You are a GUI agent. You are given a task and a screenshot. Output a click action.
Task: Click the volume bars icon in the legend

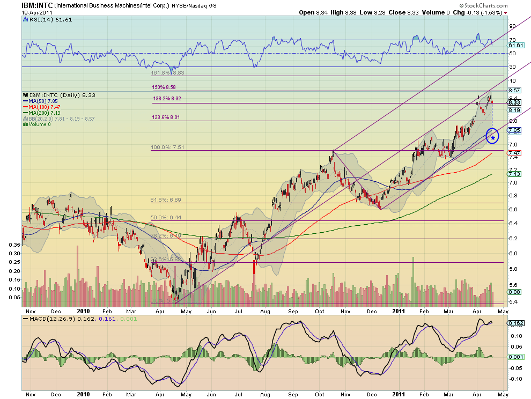[x=25, y=124]
